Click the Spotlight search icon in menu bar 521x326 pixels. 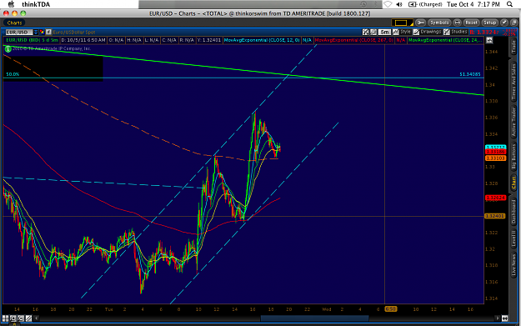[x=509, y=4]
